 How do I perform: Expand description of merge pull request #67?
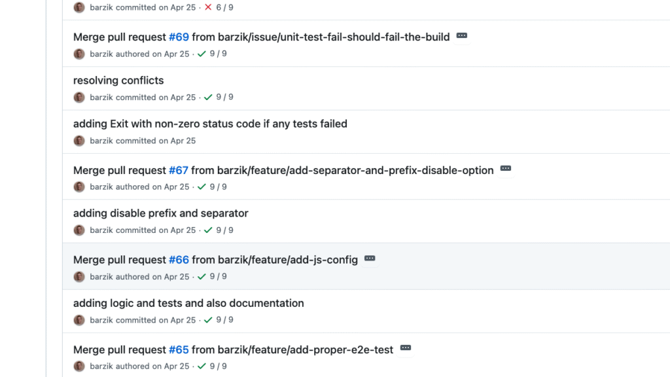tap(505, 168)
